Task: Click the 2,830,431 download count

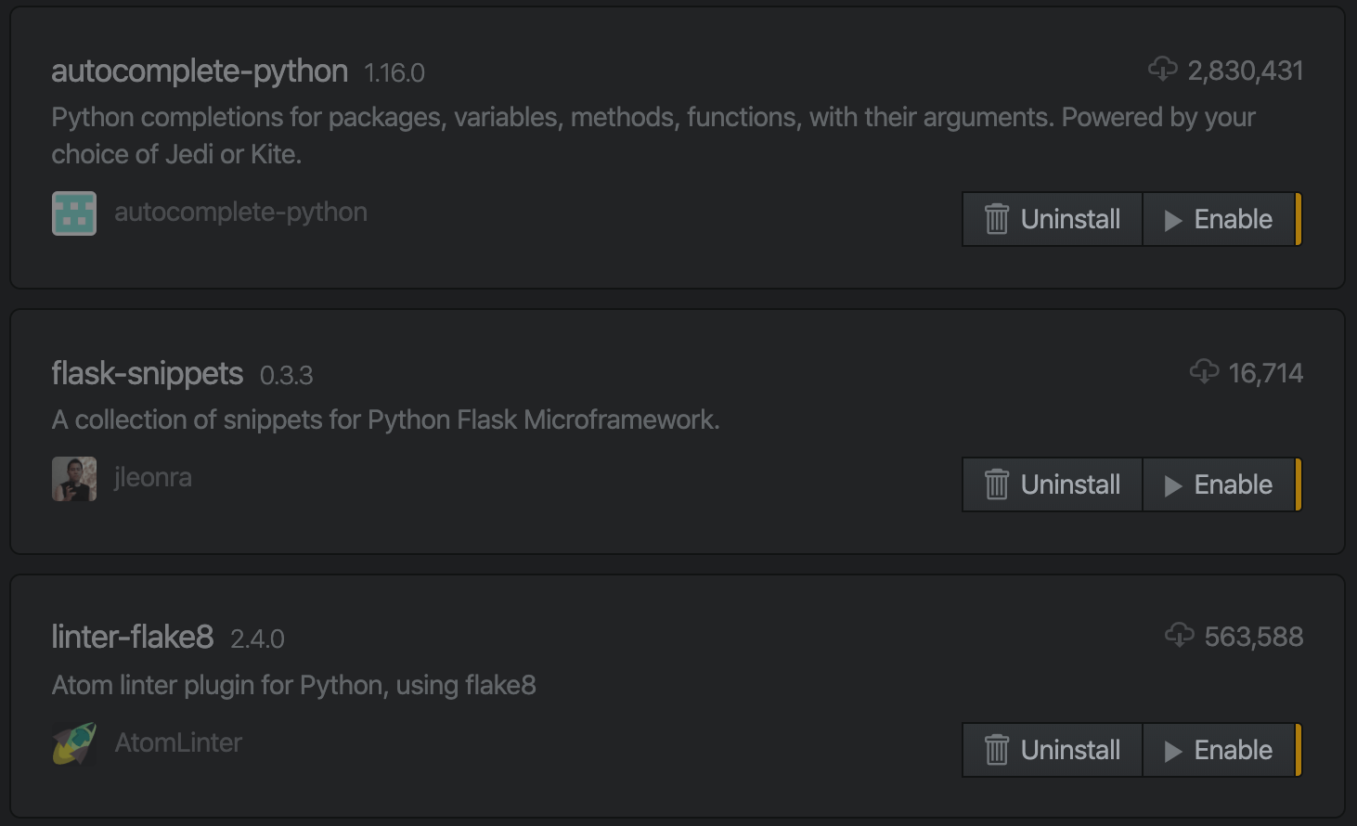Action: pyautogui.click(x=1246, y=71)
